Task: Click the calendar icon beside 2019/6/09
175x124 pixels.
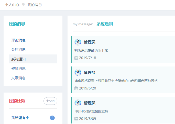Action: [76, 119]
